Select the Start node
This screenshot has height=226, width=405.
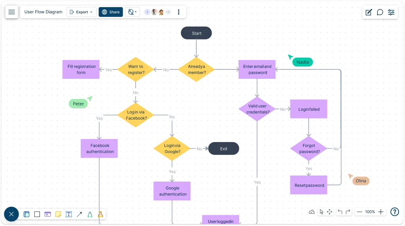196,33
